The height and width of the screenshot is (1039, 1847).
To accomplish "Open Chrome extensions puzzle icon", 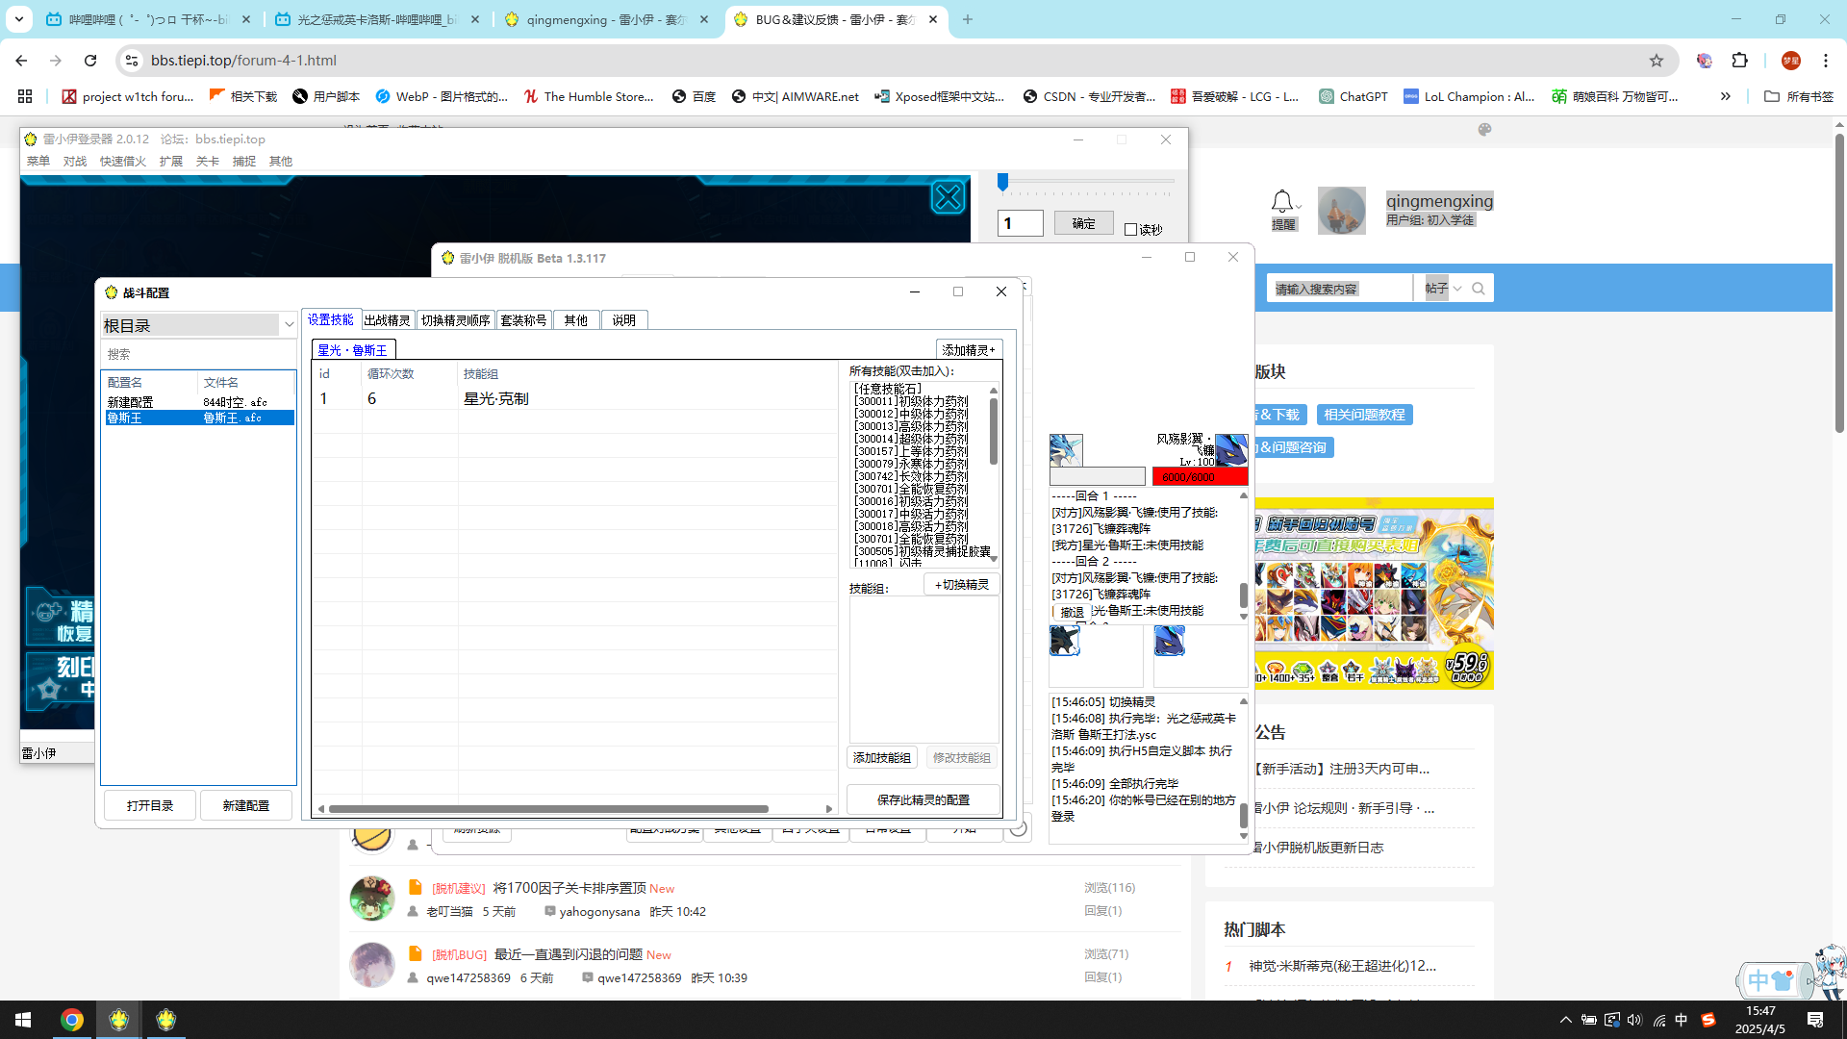I will 1739,61.
